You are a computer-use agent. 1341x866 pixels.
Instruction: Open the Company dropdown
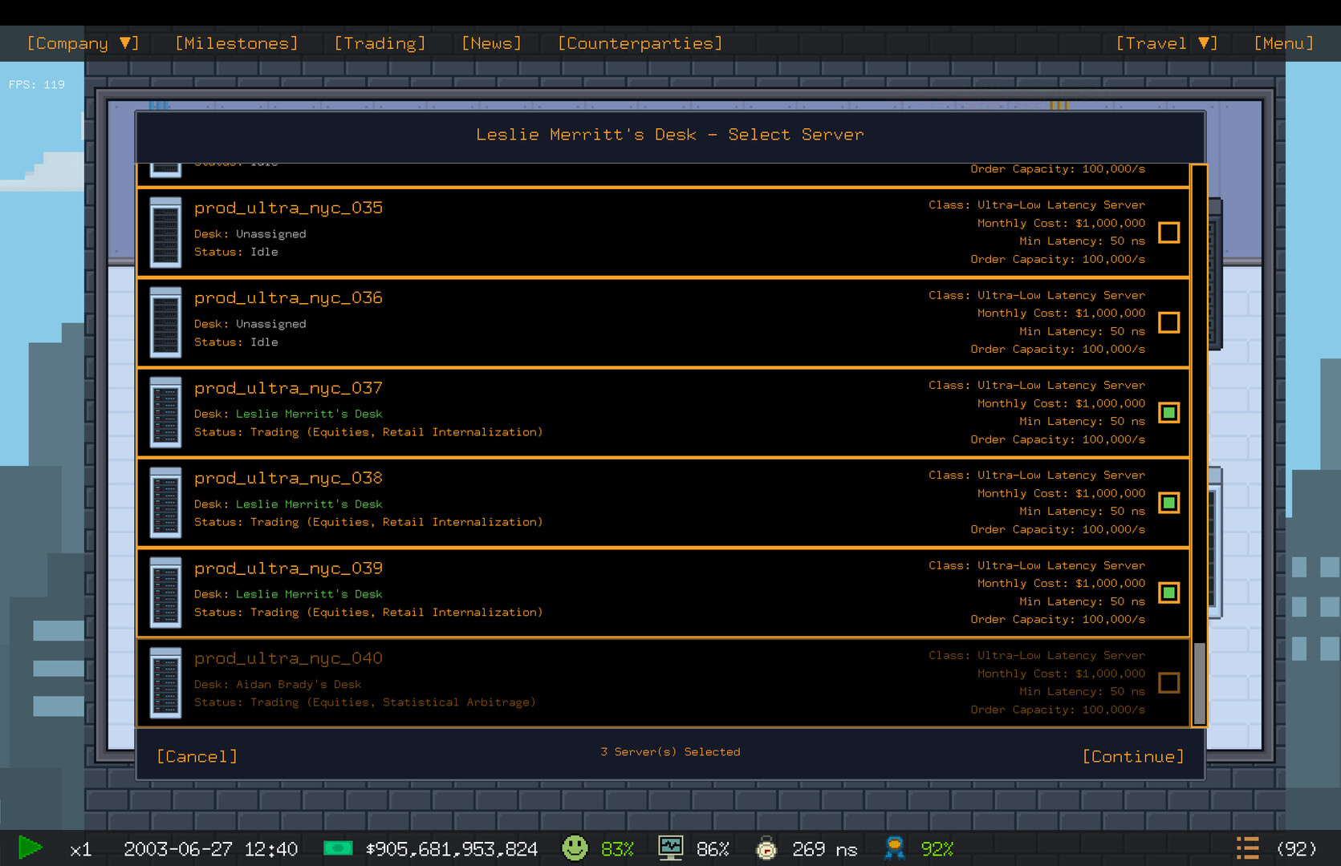click(81, 42)
